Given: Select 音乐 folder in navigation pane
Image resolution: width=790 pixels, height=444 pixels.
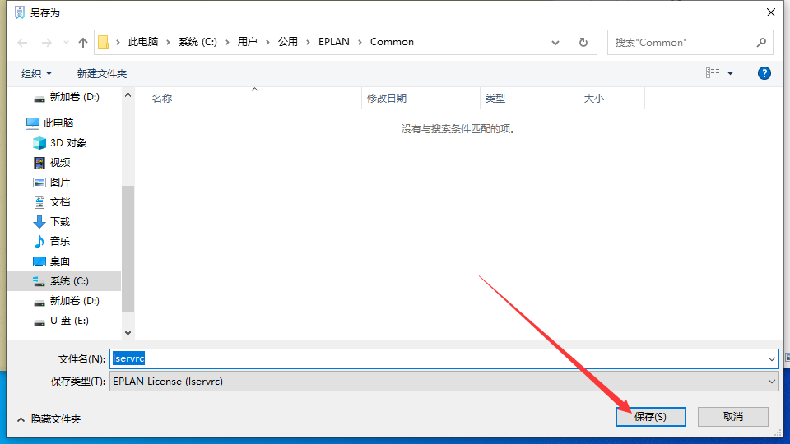Looking at the screenshot, I should [x=59, y=242].
